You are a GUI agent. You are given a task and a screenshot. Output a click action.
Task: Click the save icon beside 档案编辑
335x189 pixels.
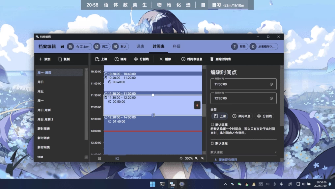coord(62,47)
